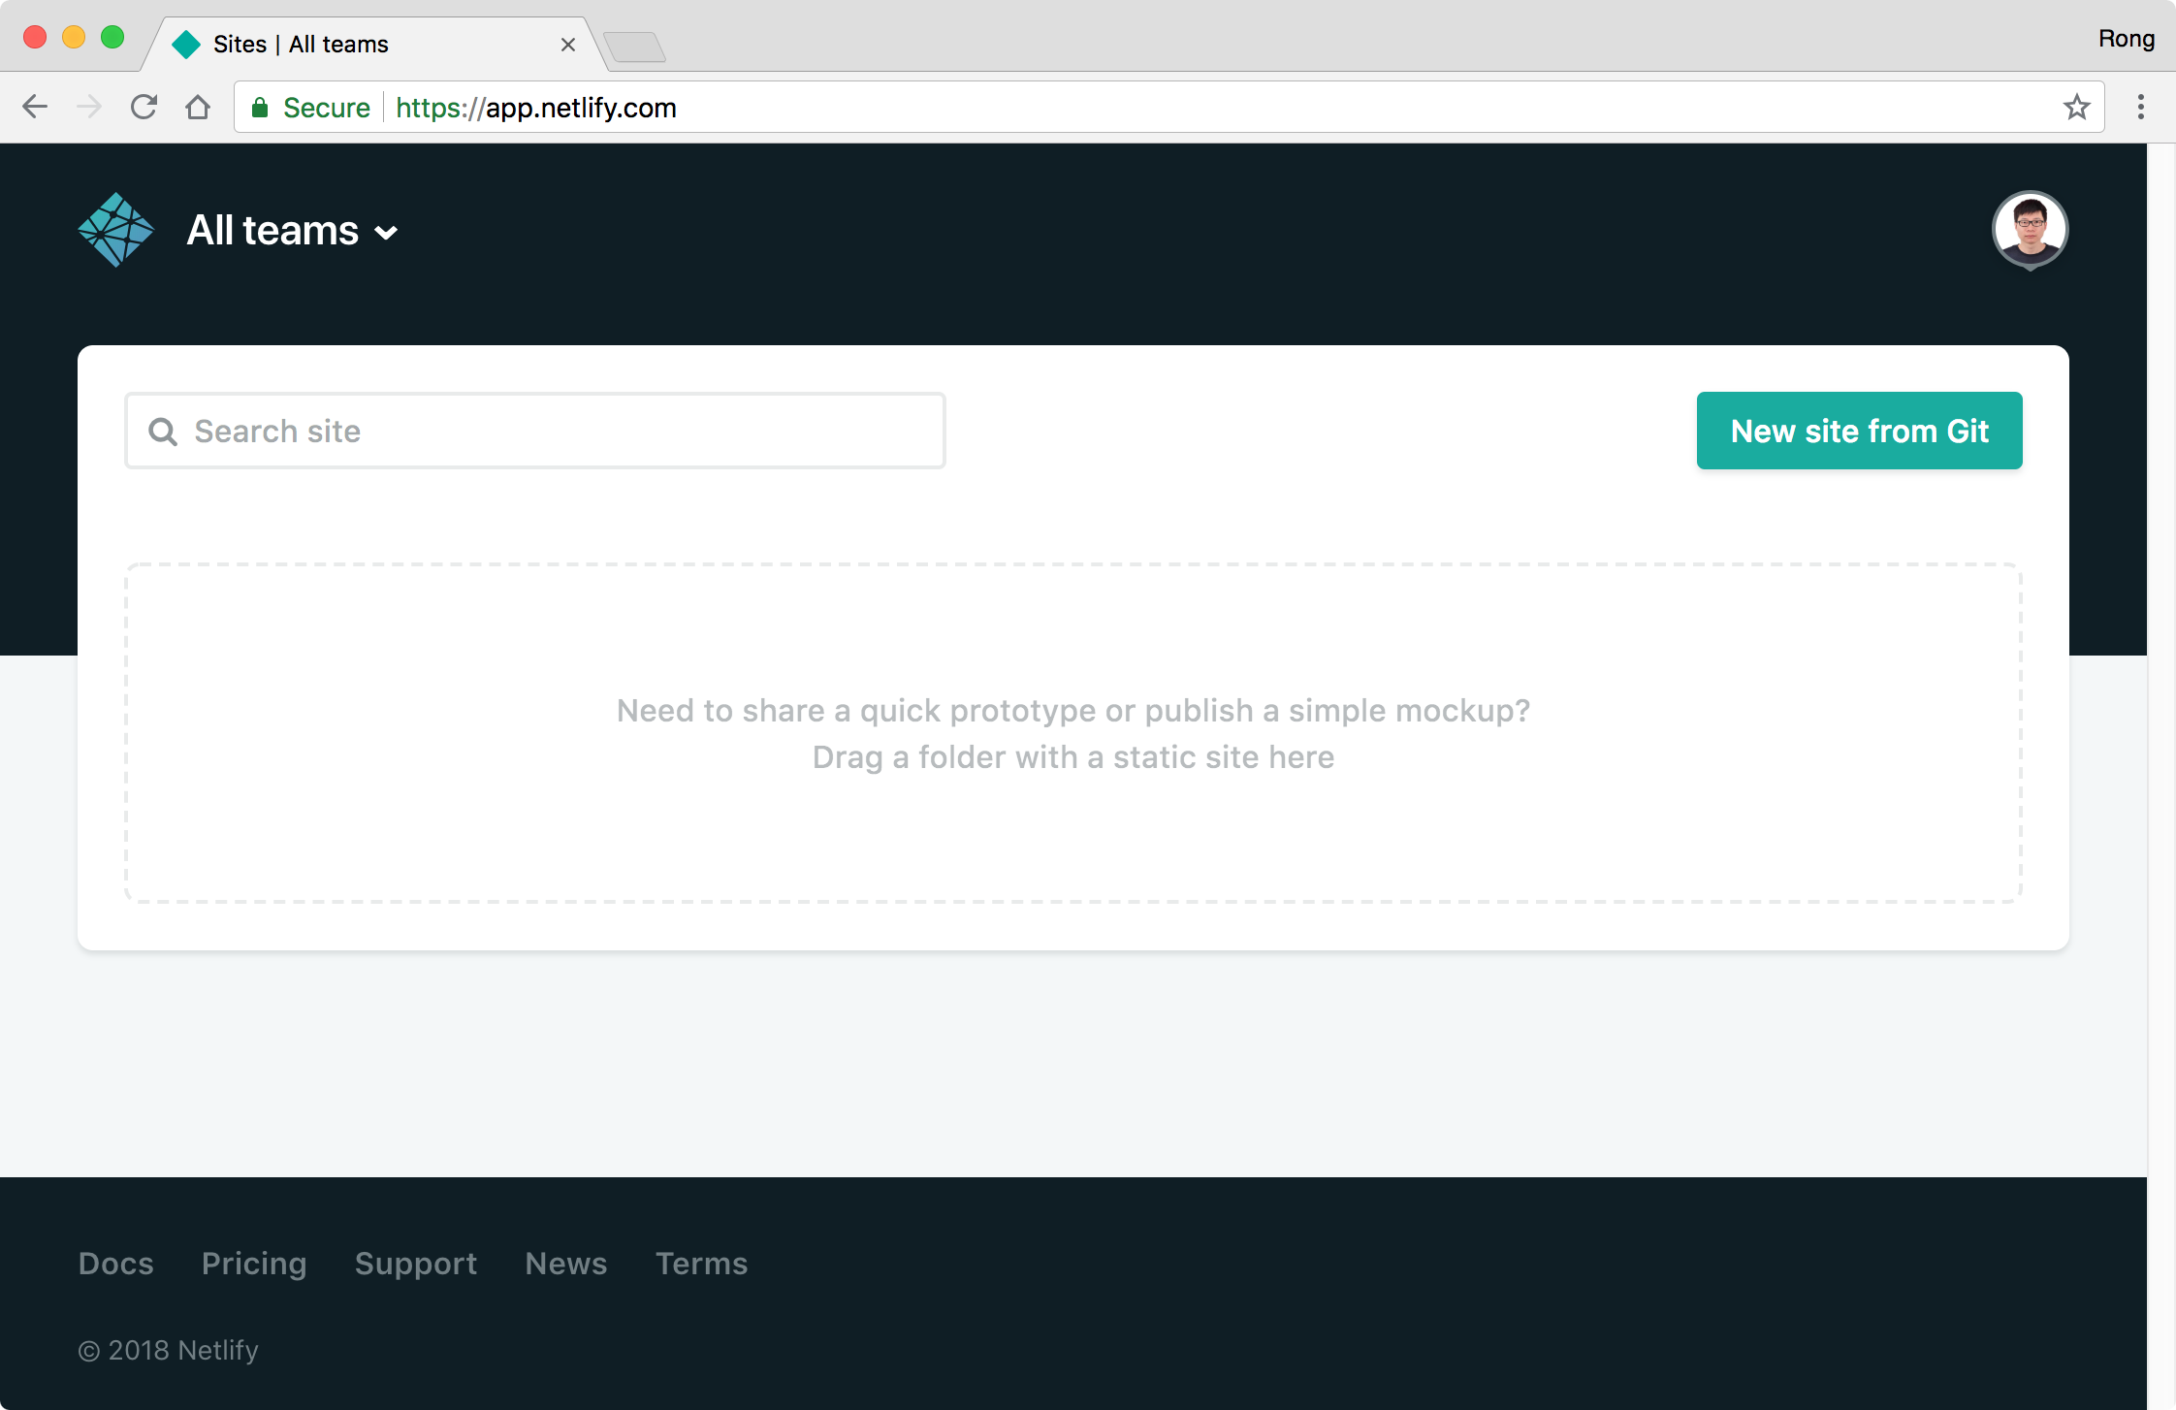Image resolution: width=2176 pixels, height=1410 pixels.
Task: Click the browser home icon
Action: point(198,107)
